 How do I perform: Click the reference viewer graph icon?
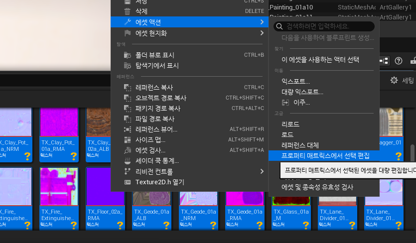[128, 129]
